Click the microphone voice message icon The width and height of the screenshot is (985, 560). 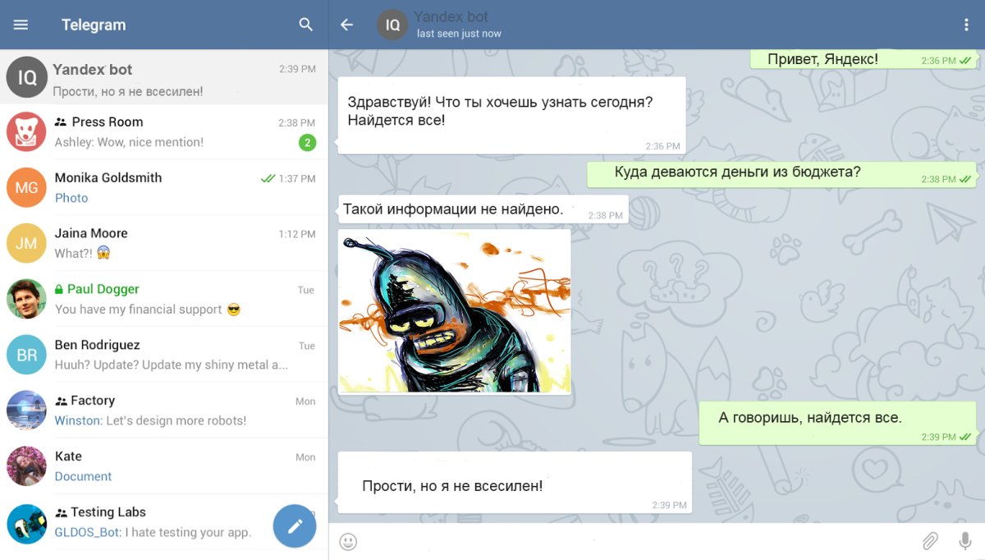click(x=965, y=541)
